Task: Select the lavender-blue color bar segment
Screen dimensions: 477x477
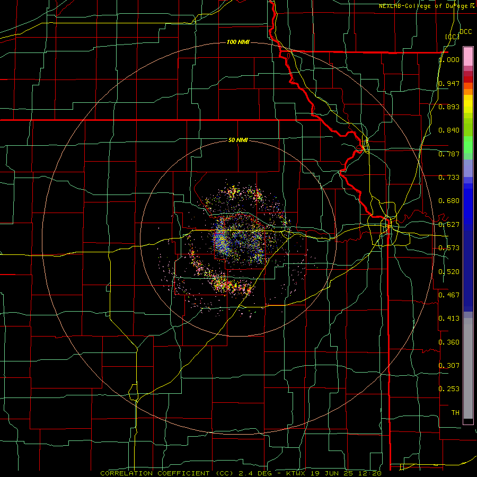Action: click(468, 168)
